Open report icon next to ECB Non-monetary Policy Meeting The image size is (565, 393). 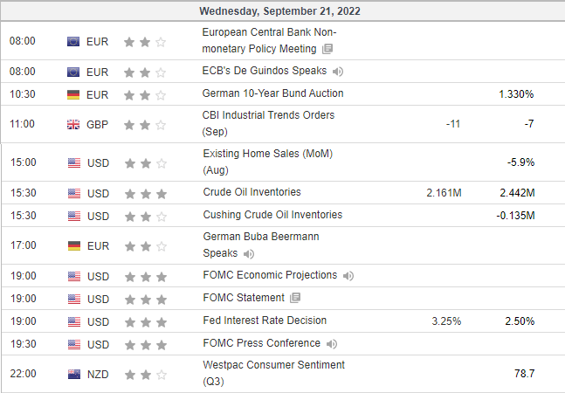[x=327, y=49]
